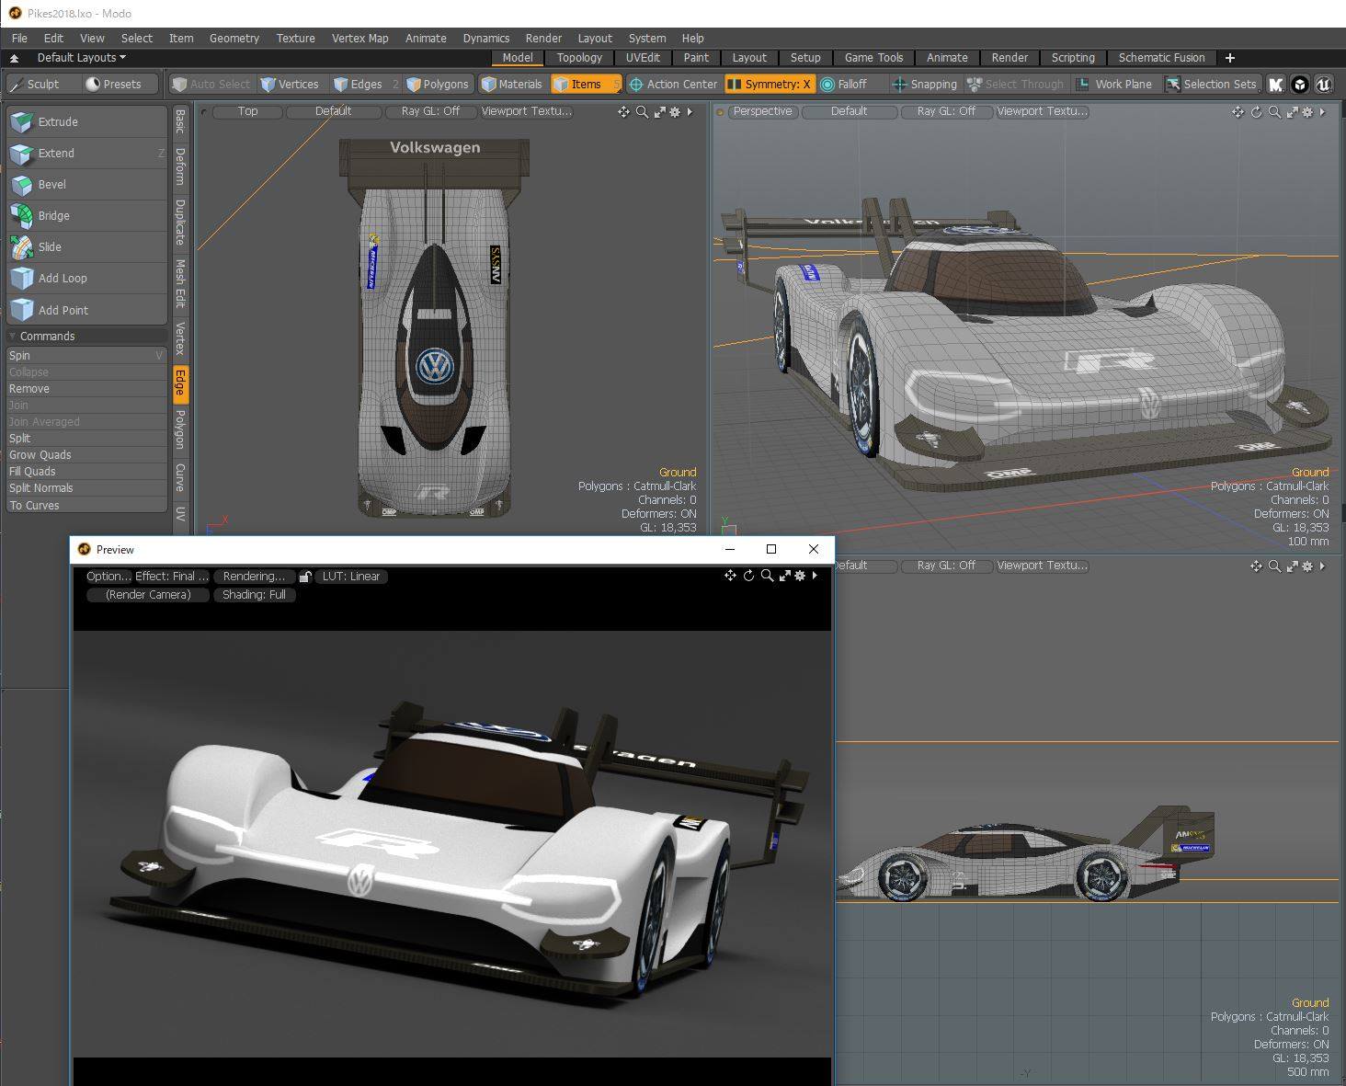
Task: Click the K icon in the toolbar
Action: [1276, 84]
